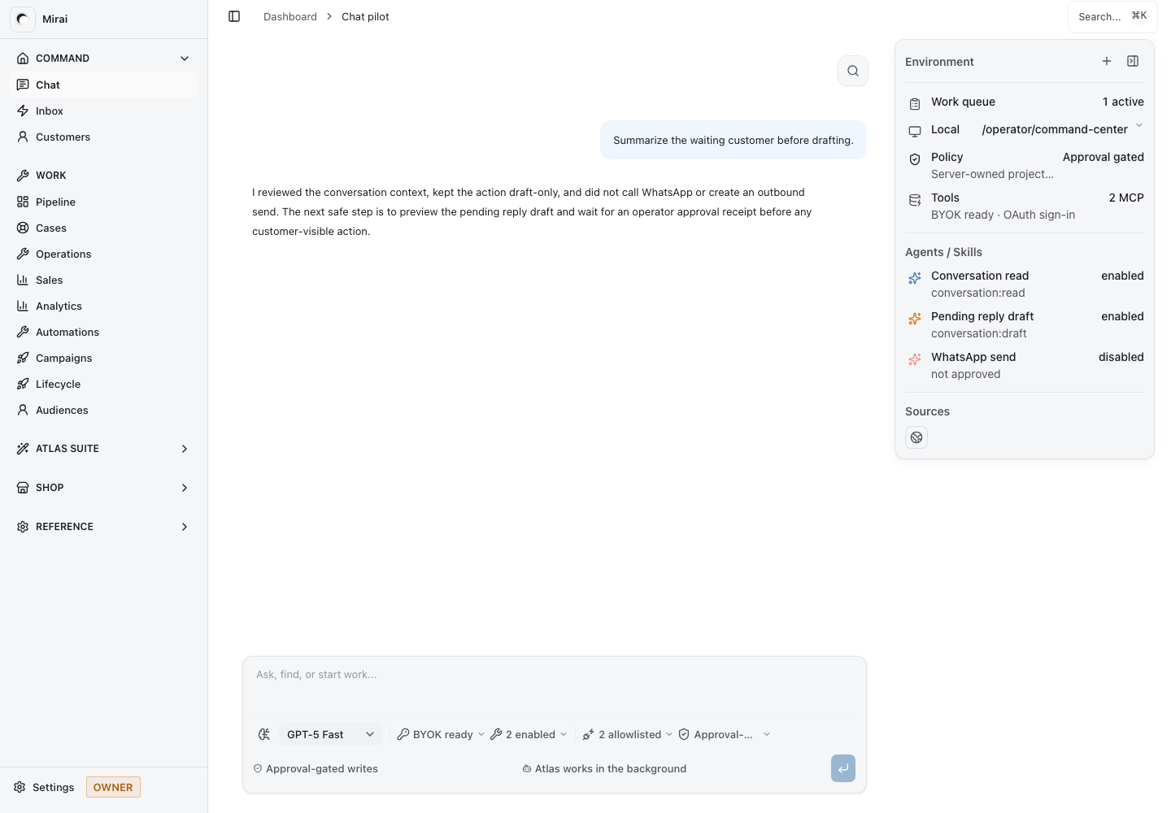
Task: Click the Tools database icon
Action: (x=915, y=199)
